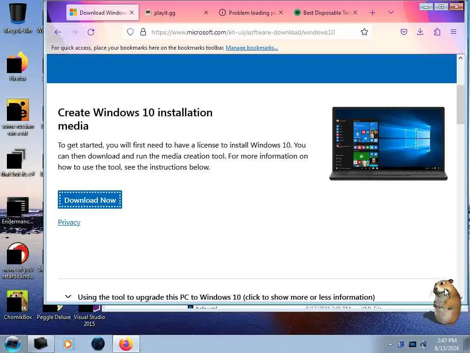
Task: Open the Save to Pocket icon
Action: [404, 32]
